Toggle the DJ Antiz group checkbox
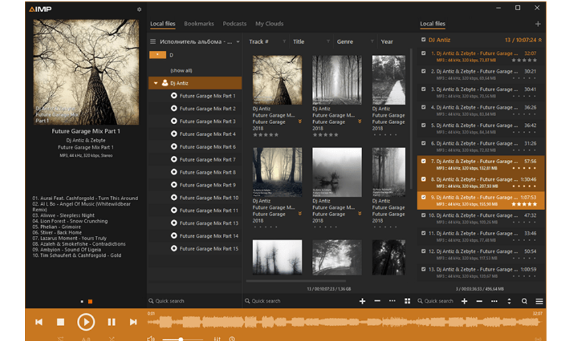Screen dimensions: 580x341 click(423, 40)
